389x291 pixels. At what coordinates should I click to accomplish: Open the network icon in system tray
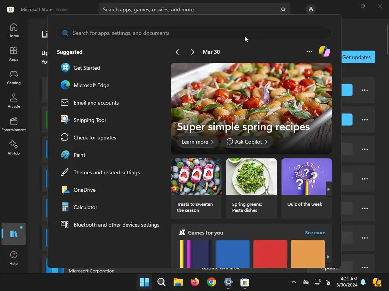318,282
